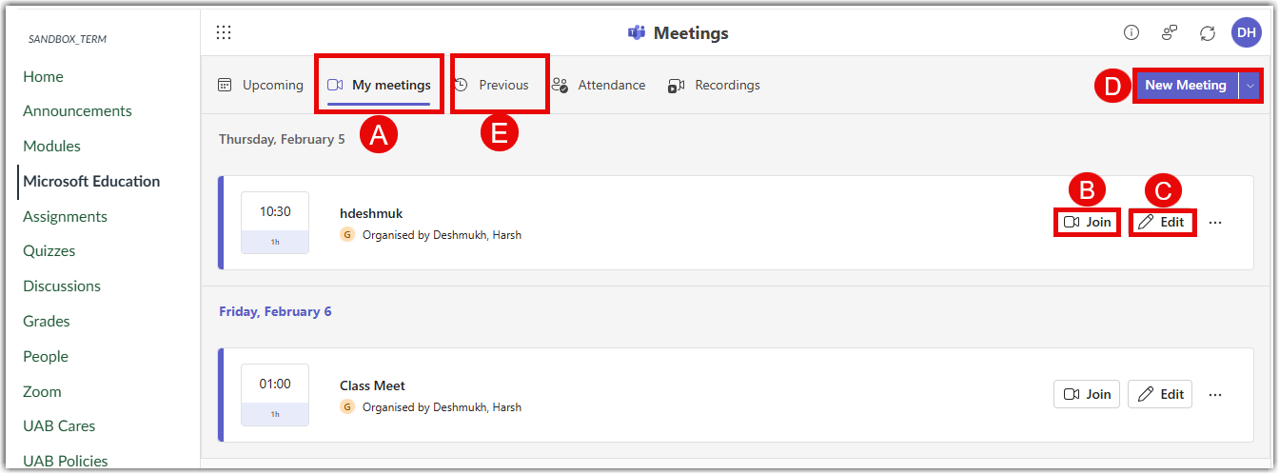Click the people settings icon beside info
This screenshot has height=474, width=1279.
[x=1170, y=33]
